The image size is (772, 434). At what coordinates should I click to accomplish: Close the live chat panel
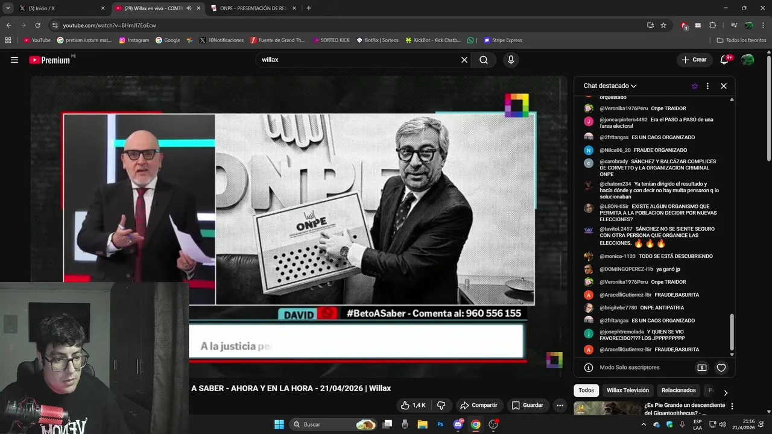(x=724, y=86)
